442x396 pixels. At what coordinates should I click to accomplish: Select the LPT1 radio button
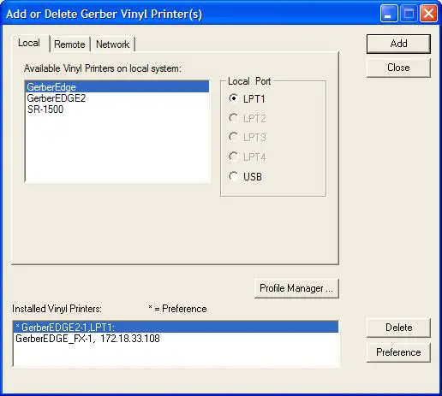pyautogui.click(x=247, y=98)
